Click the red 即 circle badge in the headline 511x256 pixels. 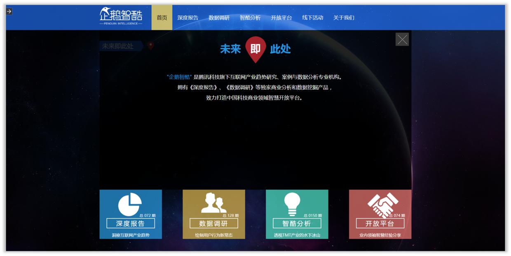tap(255, 48)
